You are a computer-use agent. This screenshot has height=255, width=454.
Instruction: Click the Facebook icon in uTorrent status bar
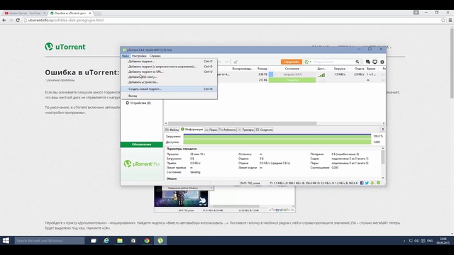coord(362,183)
